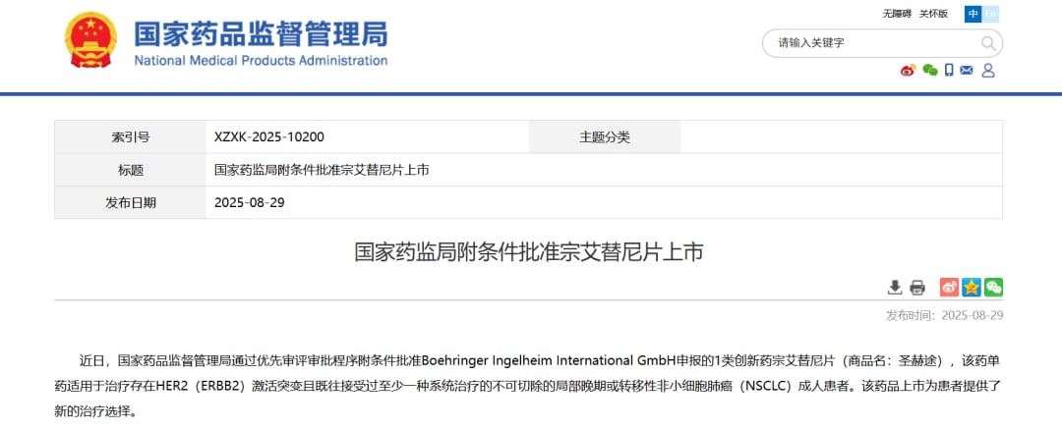The width and height of the screenshot is (1062, 430).
Task: Switch language to En
Action: coord(990,14)
